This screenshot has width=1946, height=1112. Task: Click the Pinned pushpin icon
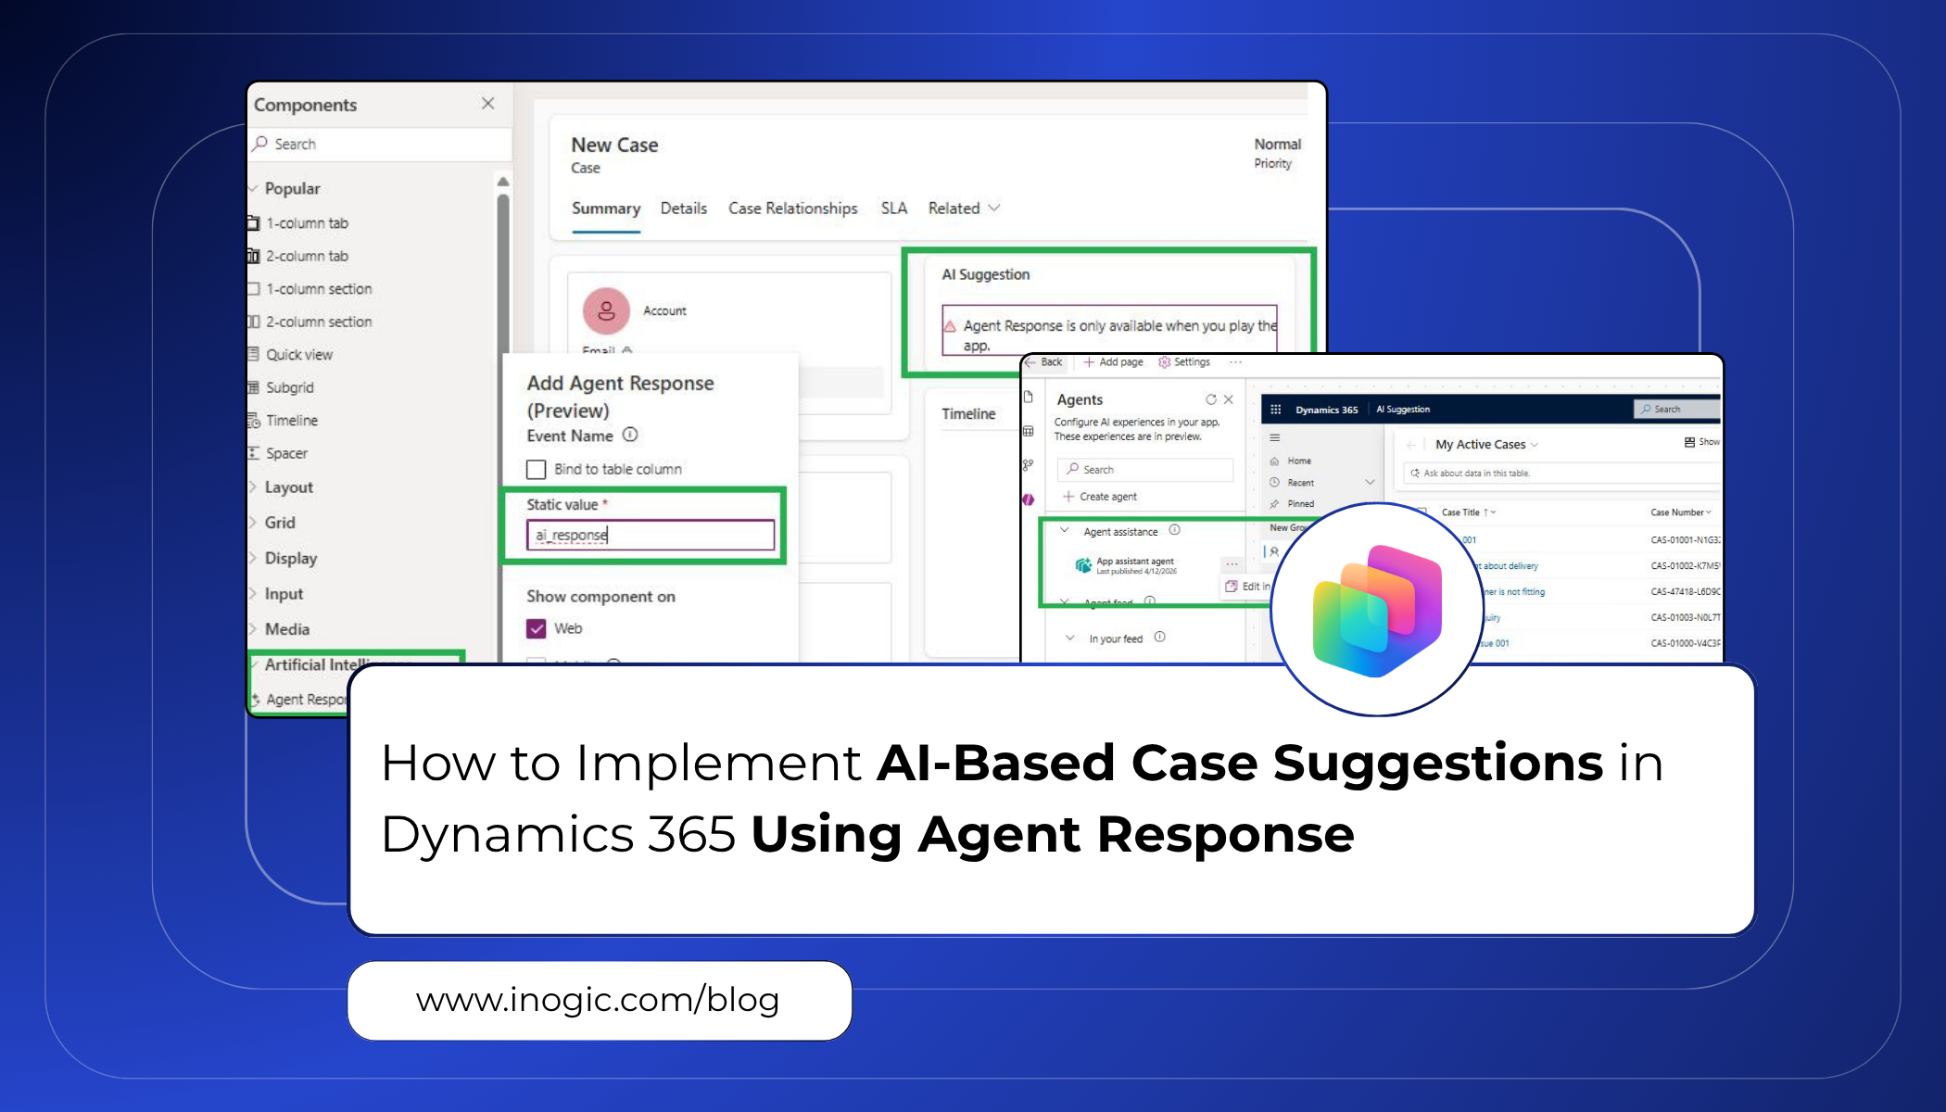1273,503
